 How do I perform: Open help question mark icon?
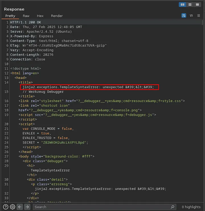coord(5,207)
